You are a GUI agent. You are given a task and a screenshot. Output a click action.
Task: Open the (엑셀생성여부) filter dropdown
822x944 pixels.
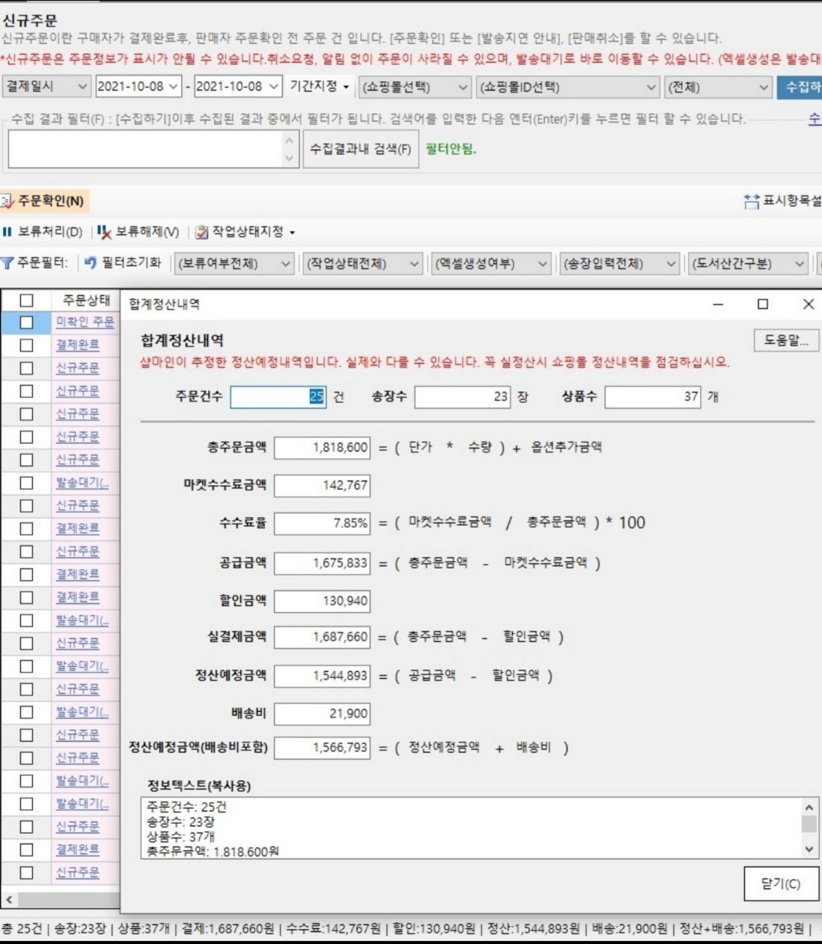[x=492, y=263]
